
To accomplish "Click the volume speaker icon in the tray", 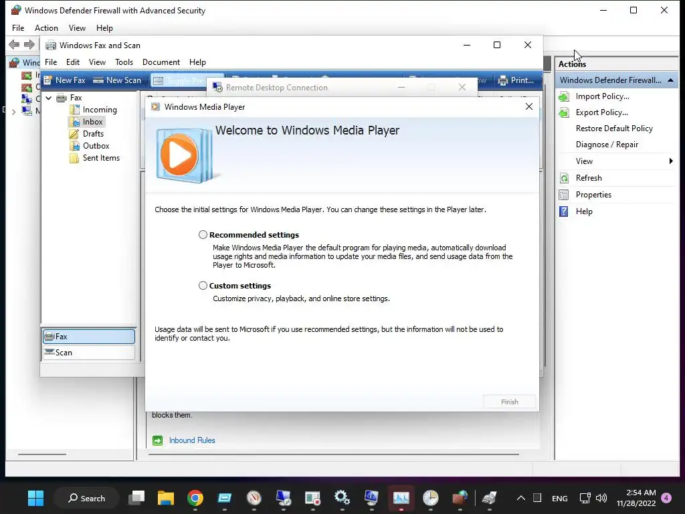I will [x=601, y=498].
